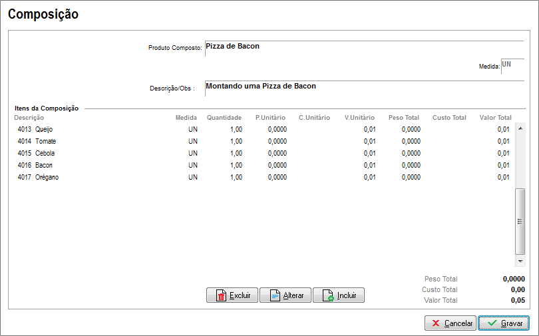Click the items list scrollbar thumb
Viewport: 539px width, 336px height.
click(520, 221)
